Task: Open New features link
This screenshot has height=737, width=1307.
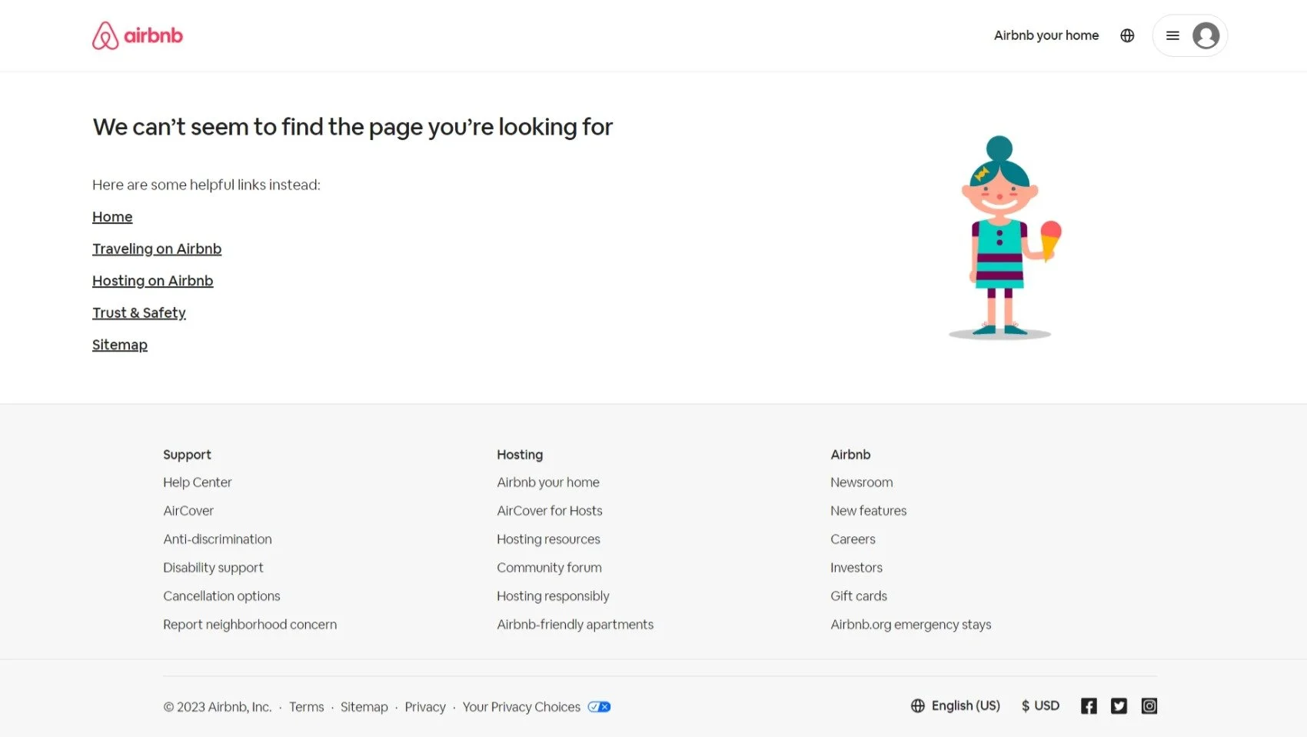Action: pyautogui.click(x=869, y=511)
